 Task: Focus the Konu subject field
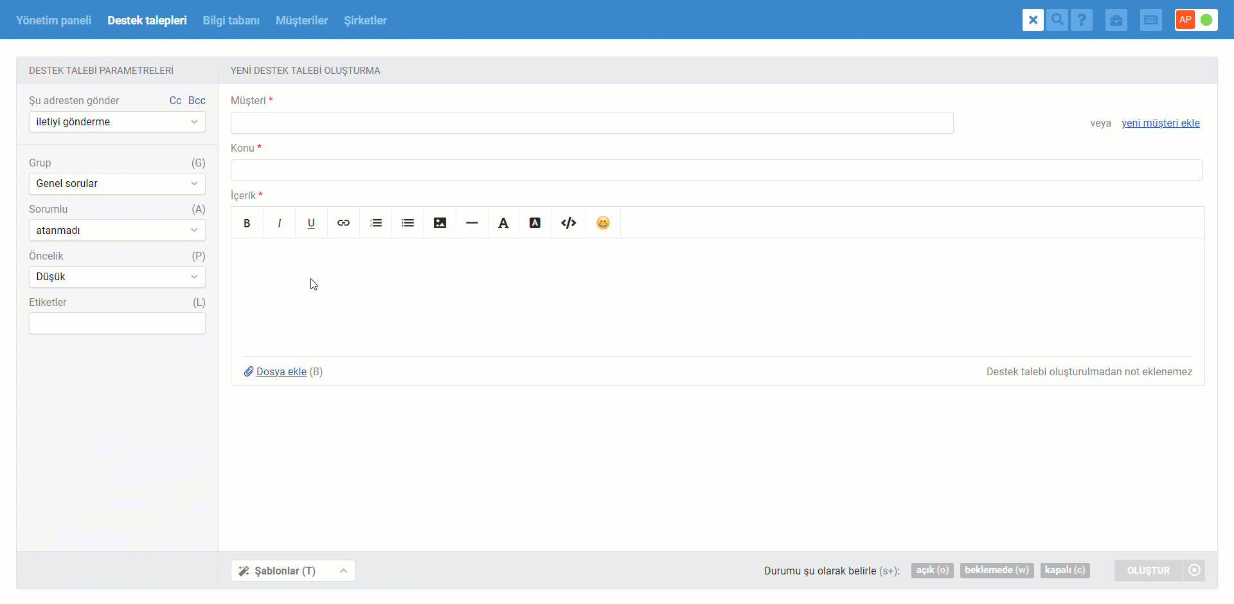(x=716, y=170)
